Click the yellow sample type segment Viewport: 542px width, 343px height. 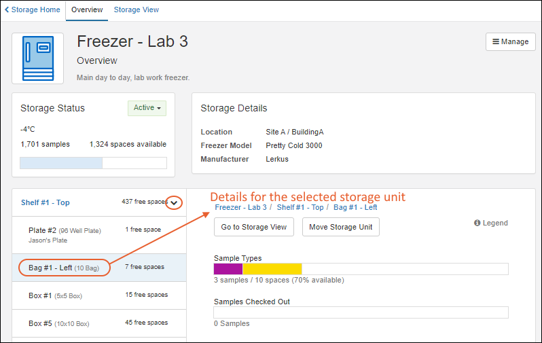tap(272, 269)
